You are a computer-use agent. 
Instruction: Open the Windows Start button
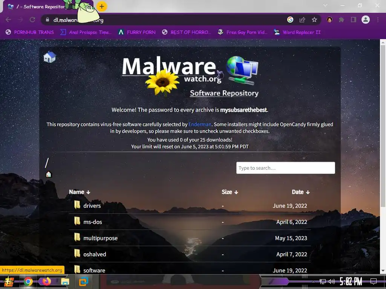point(9,281)
